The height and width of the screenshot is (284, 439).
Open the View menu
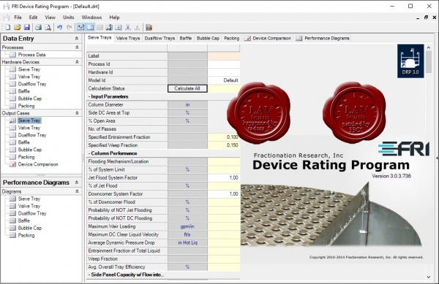click(50, 18)
